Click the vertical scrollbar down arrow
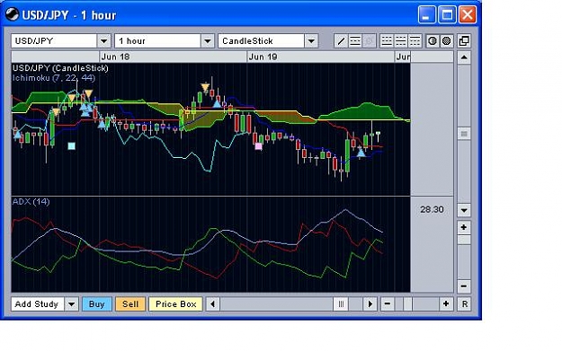Image resolution: width=562 pixels, height=351 pixels. (464, 210)
